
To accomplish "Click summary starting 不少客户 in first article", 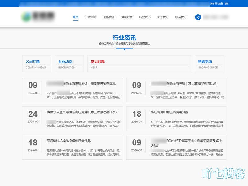I will pos(83,95).
